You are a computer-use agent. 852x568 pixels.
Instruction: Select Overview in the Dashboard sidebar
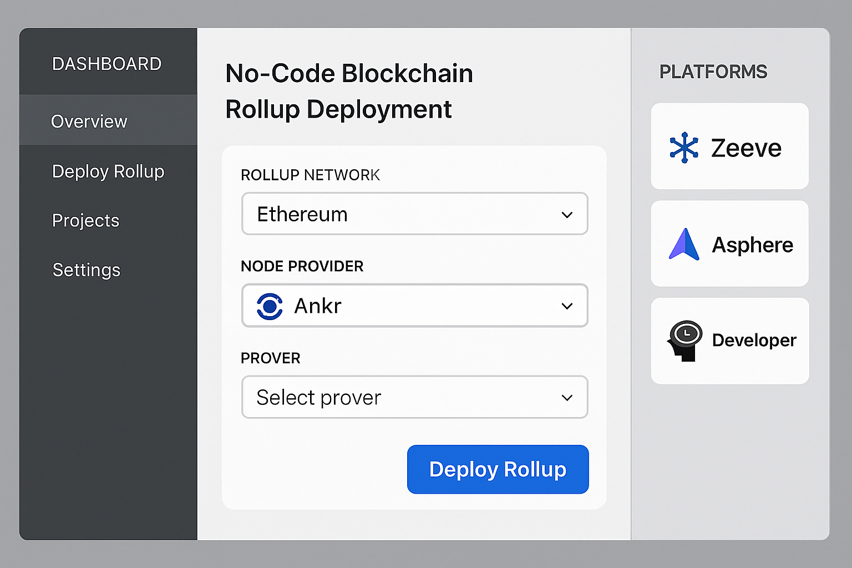click(x=89, y=121)
